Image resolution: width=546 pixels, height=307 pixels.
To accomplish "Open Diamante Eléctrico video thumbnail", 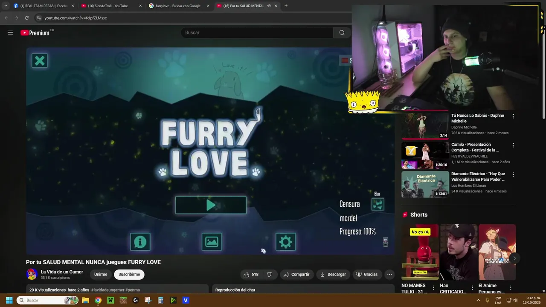I will [425, 184].
